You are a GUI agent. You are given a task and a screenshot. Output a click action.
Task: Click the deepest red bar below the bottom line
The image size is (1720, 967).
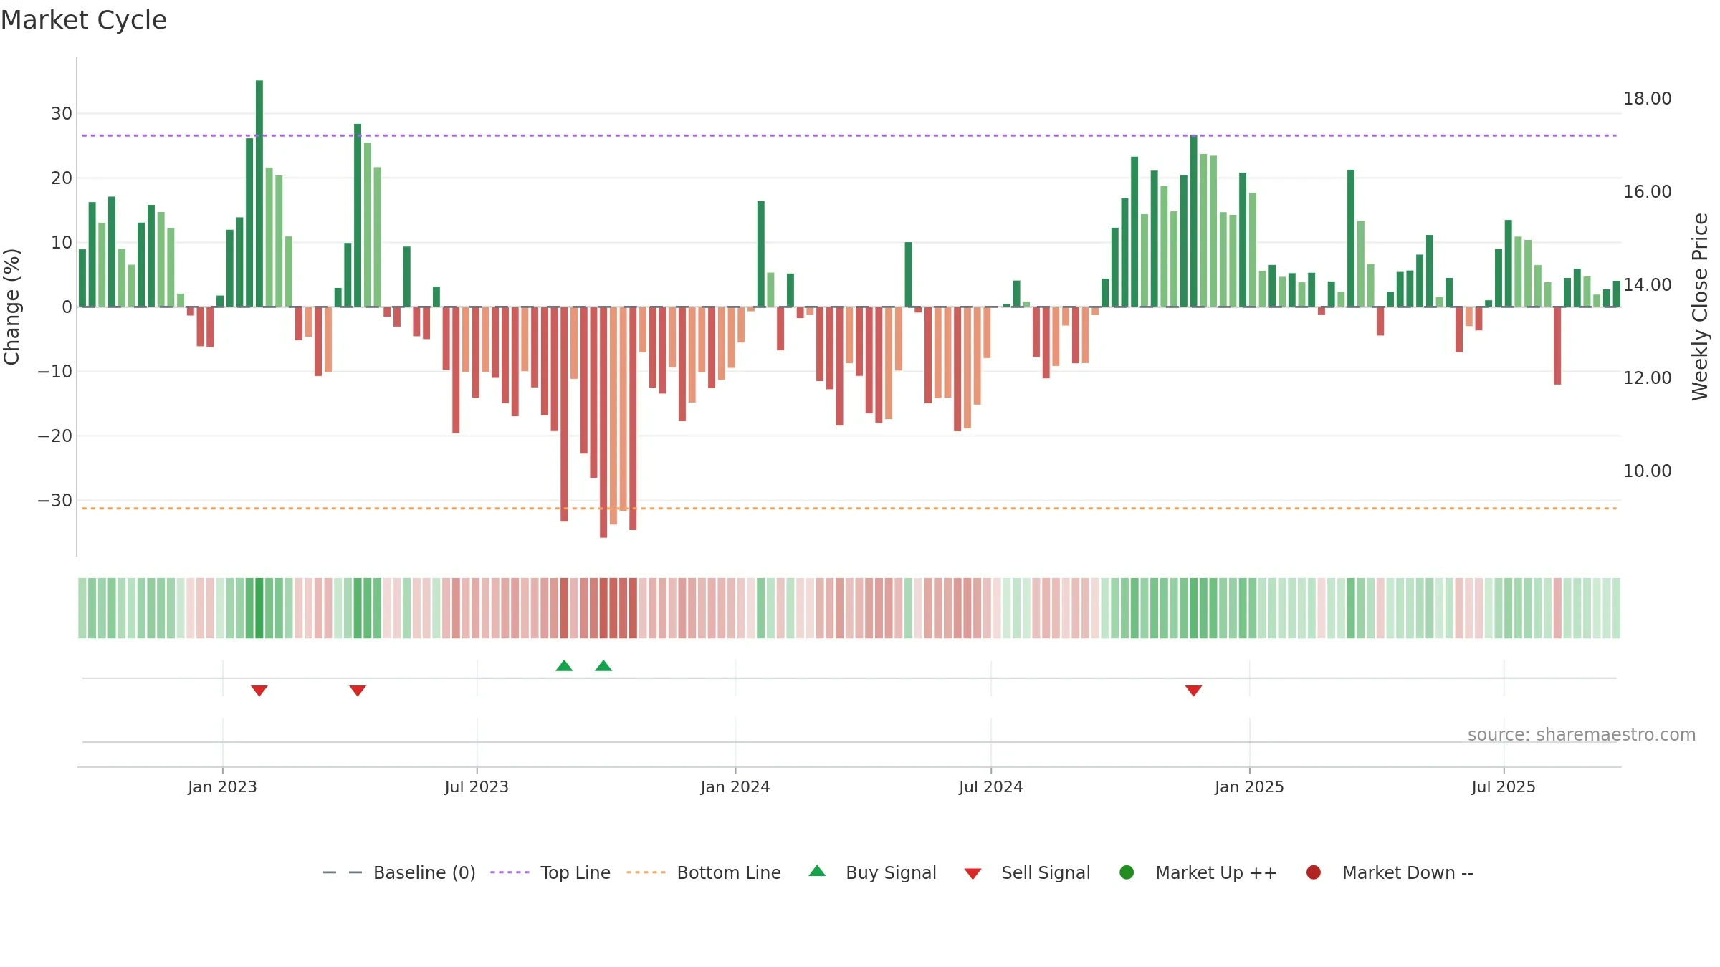pyautogui.click(x=603, y=422)
